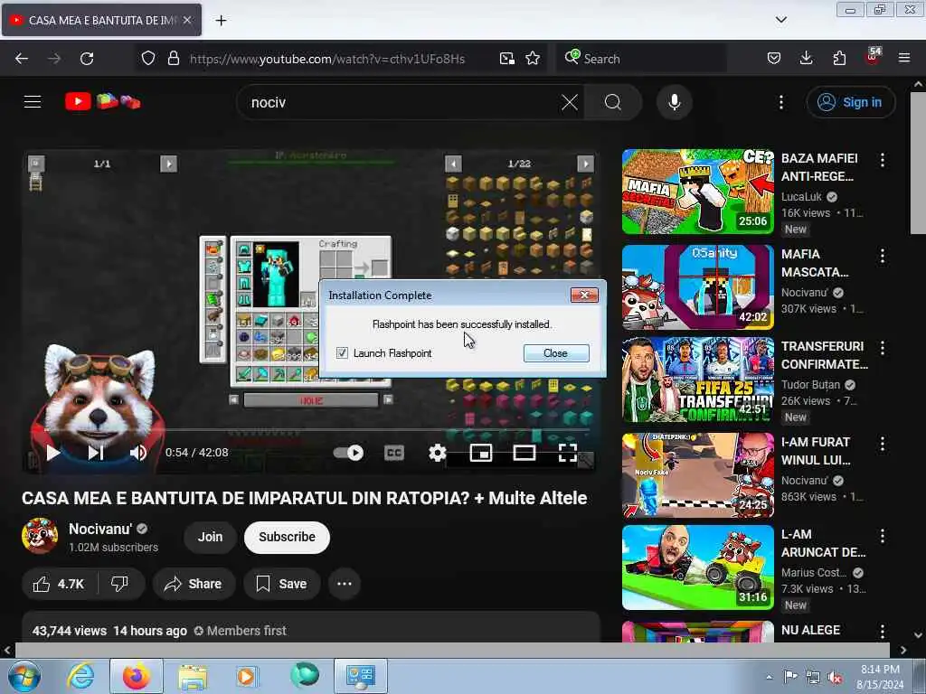Go to the YouTube home logo
The width and height of the screenshot is (926, 694).
(x=103, y=101)
